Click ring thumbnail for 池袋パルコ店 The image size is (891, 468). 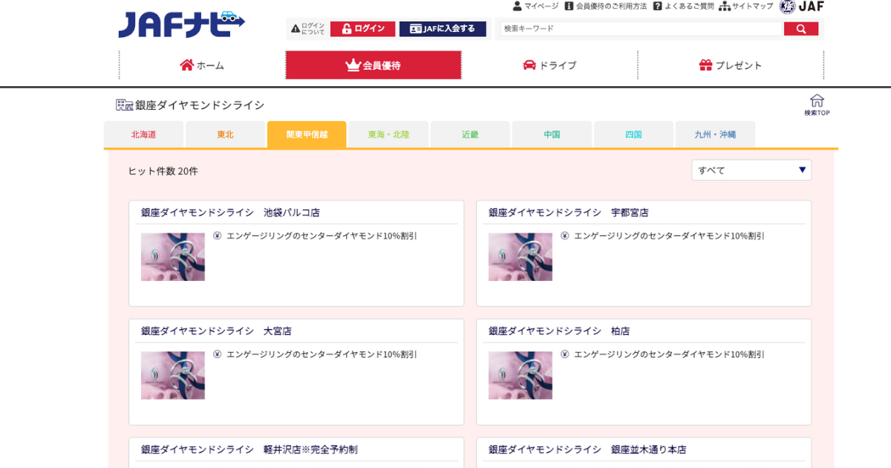coord(173,257)
